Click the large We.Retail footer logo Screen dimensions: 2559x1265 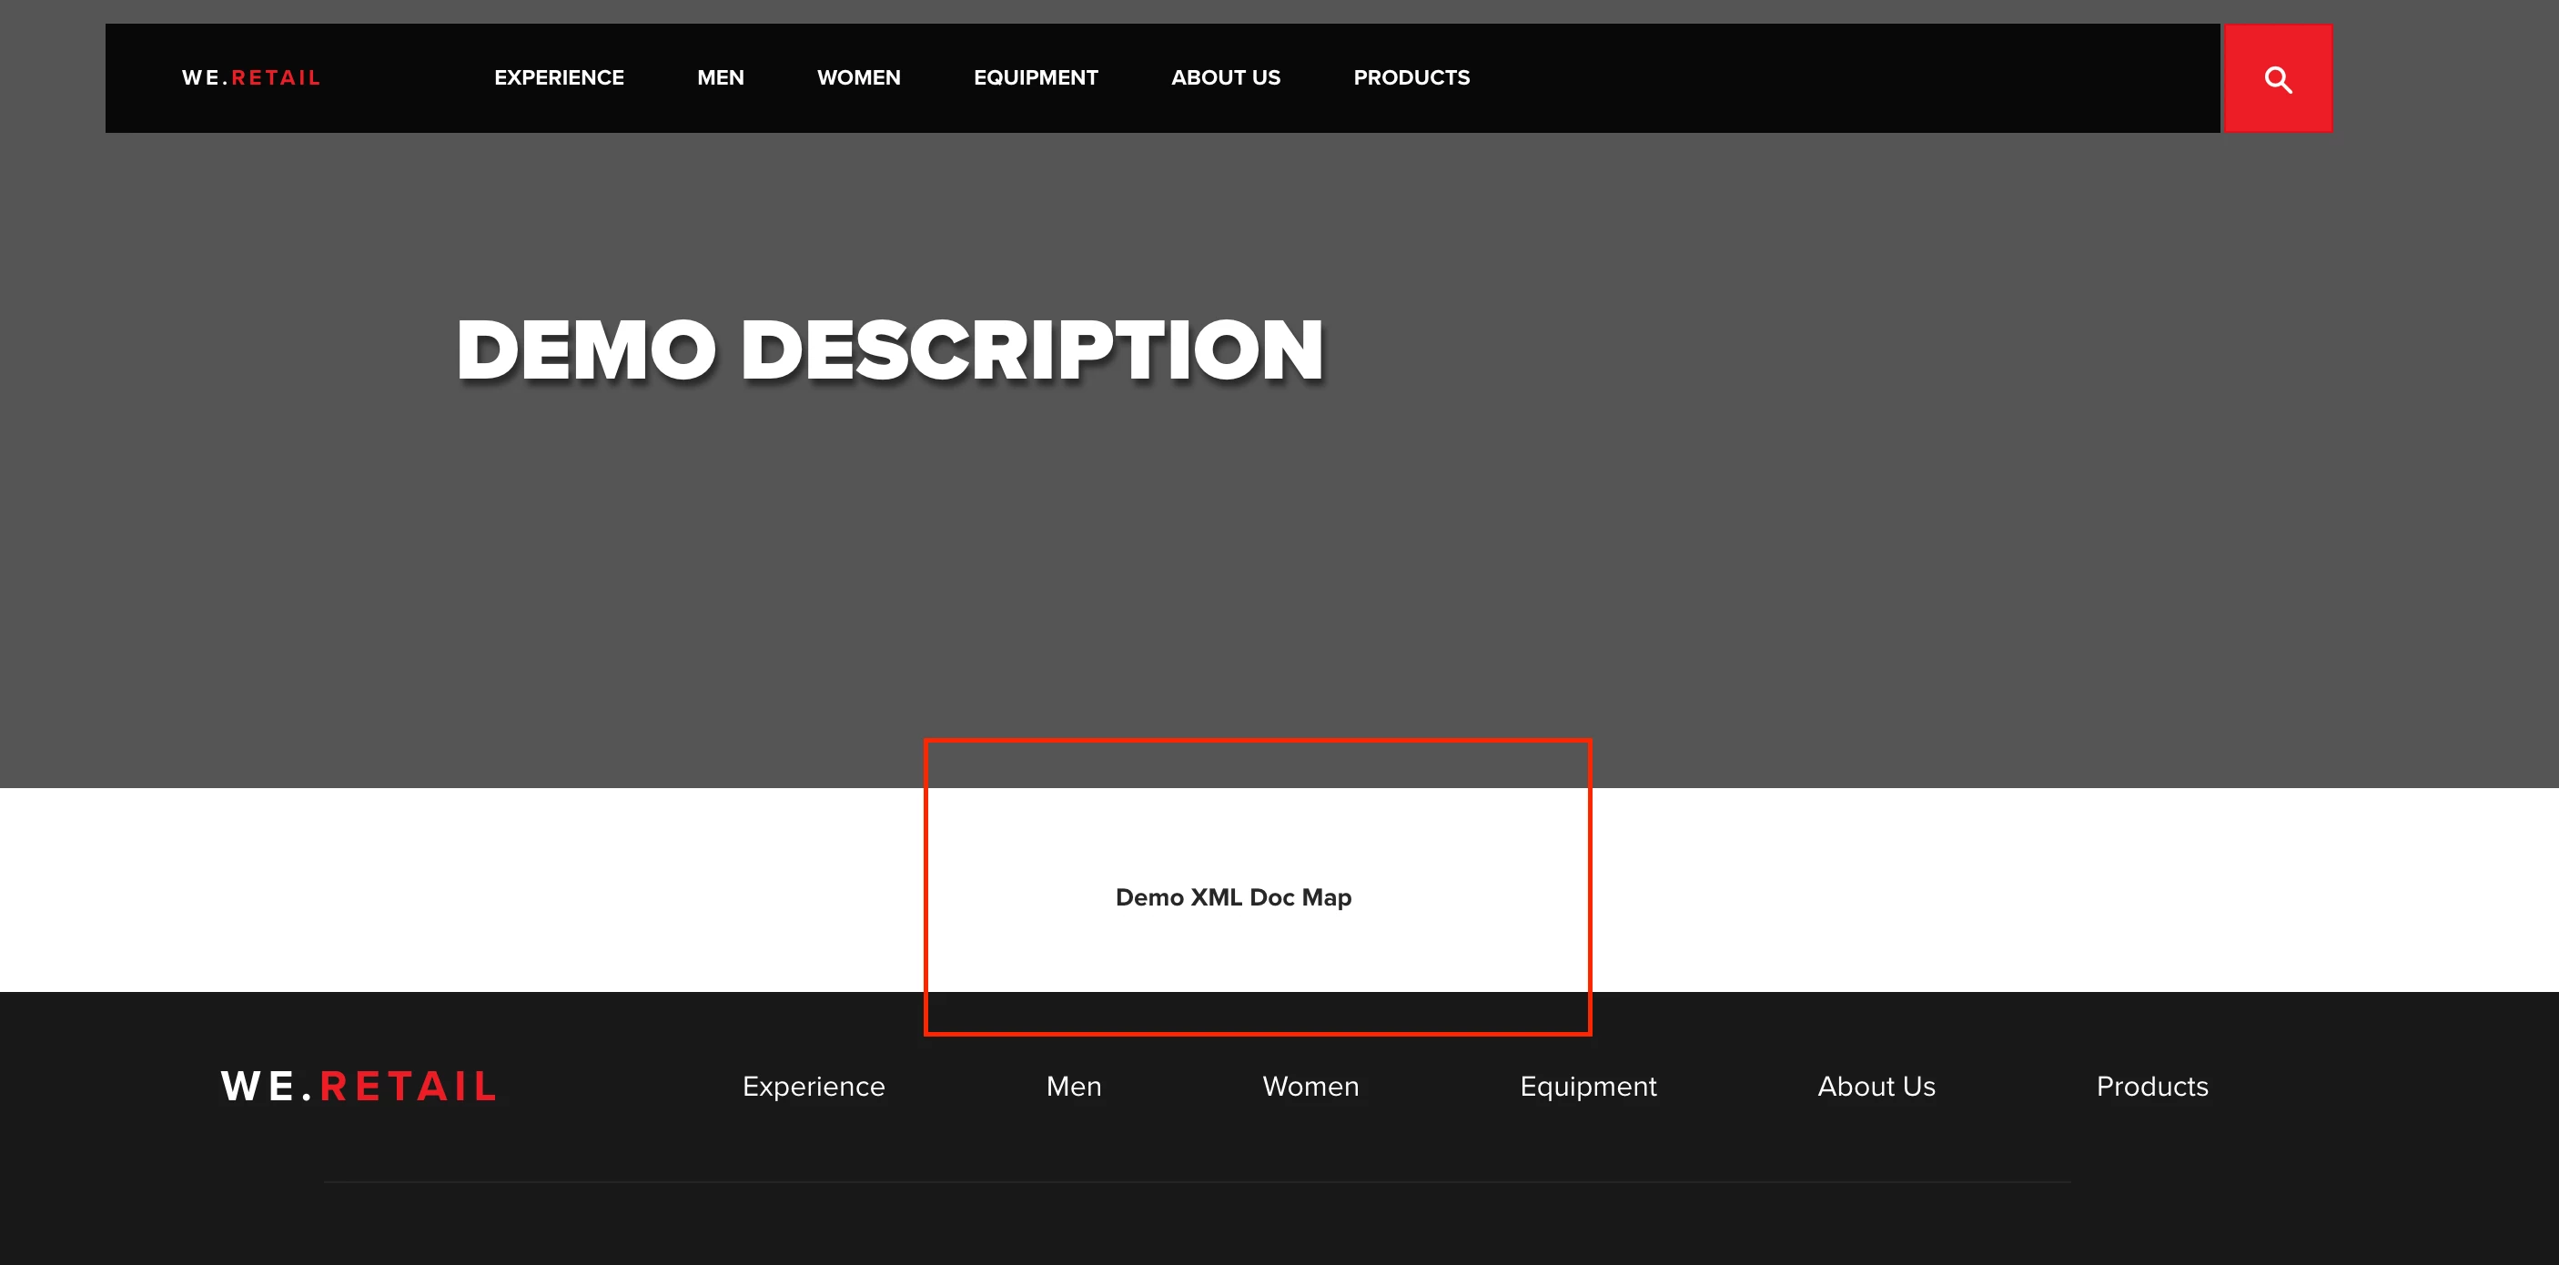359,1086
